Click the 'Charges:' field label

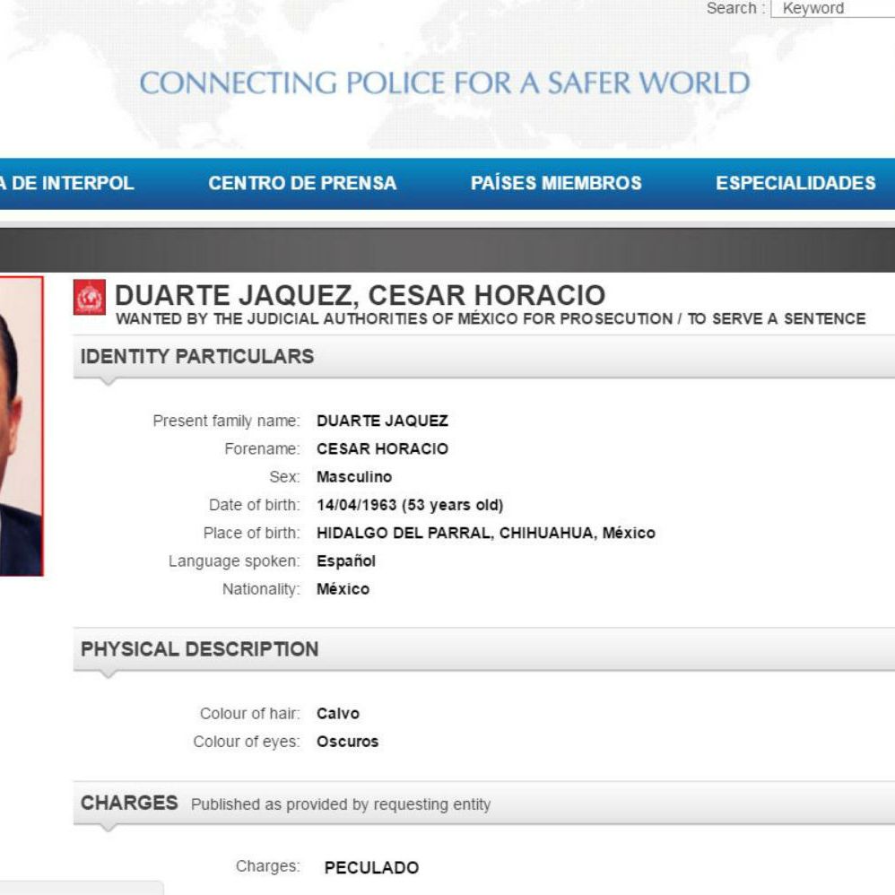point(268,866)
